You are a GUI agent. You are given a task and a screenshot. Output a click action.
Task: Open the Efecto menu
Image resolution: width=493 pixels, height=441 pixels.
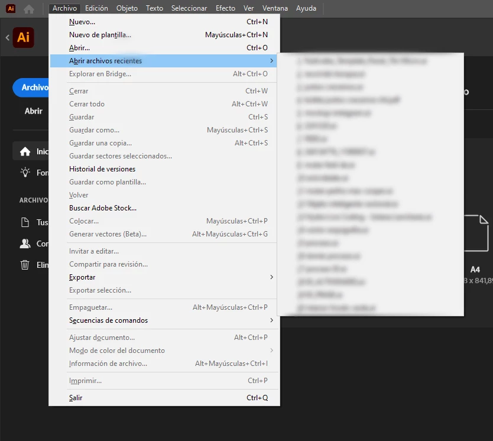(225, 8)
